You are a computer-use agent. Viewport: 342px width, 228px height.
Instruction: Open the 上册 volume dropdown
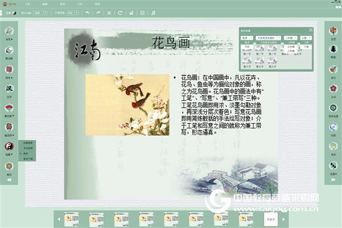pyautogui.click(x=306, y=38)
